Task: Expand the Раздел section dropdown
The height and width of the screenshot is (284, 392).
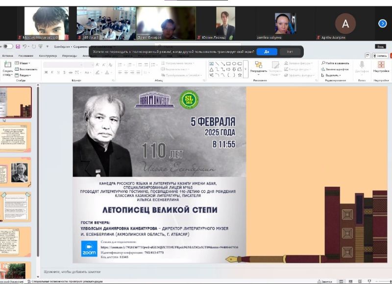Action: click(24, 75)
